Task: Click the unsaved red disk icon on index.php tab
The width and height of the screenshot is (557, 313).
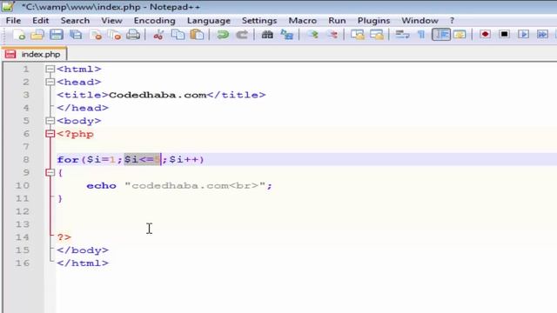Action: [x=10, y=54]
